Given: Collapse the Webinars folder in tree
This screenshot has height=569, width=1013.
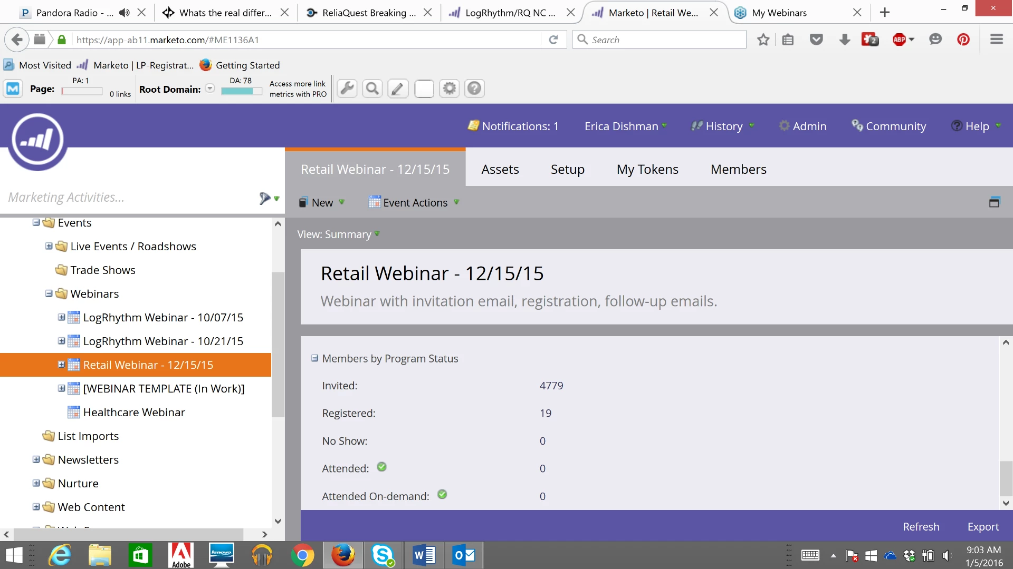Looking at the screenshot, I should click(x=49, y=293).
